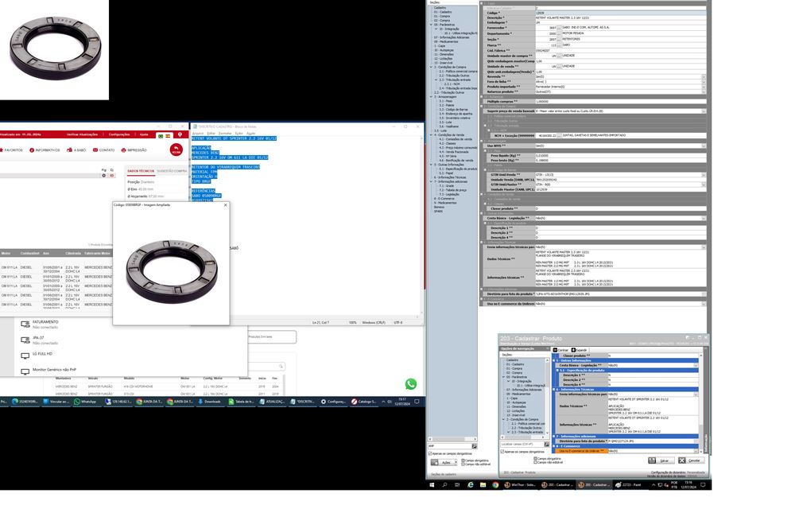Collapse section 7 - Informações adicionais header

pos(554,436)
